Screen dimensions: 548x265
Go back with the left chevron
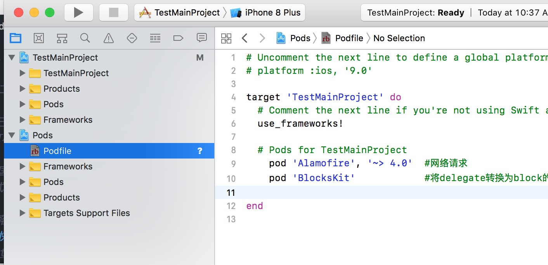point(245,38)
